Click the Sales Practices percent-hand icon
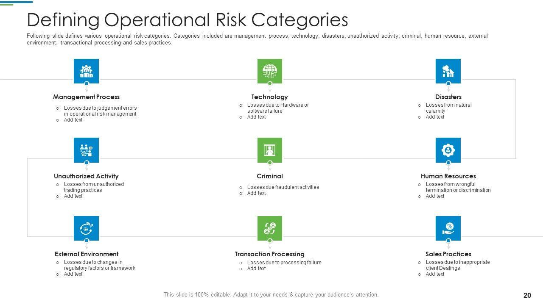The image size is (543, 305). pyautogui.click(x=448, y=228)
